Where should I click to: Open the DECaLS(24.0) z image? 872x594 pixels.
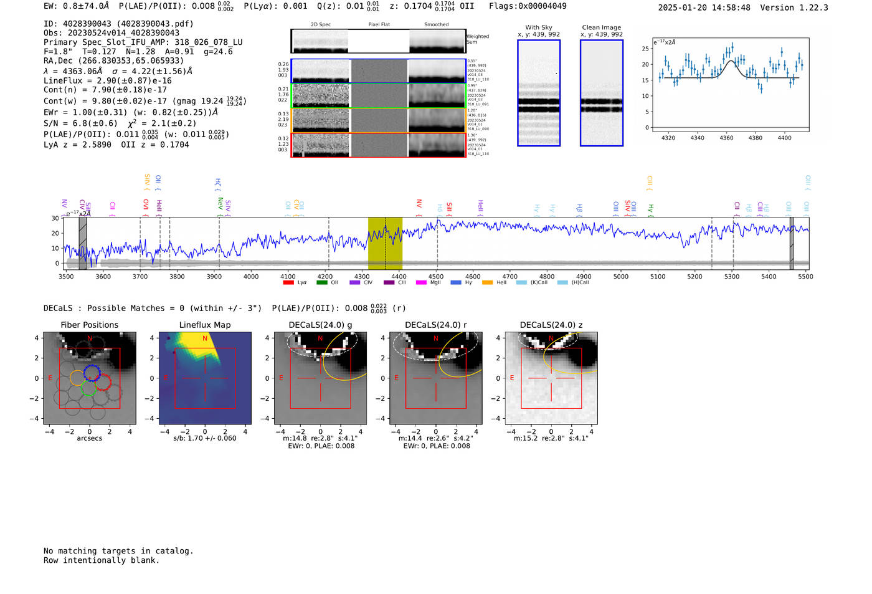pos(551,378)
